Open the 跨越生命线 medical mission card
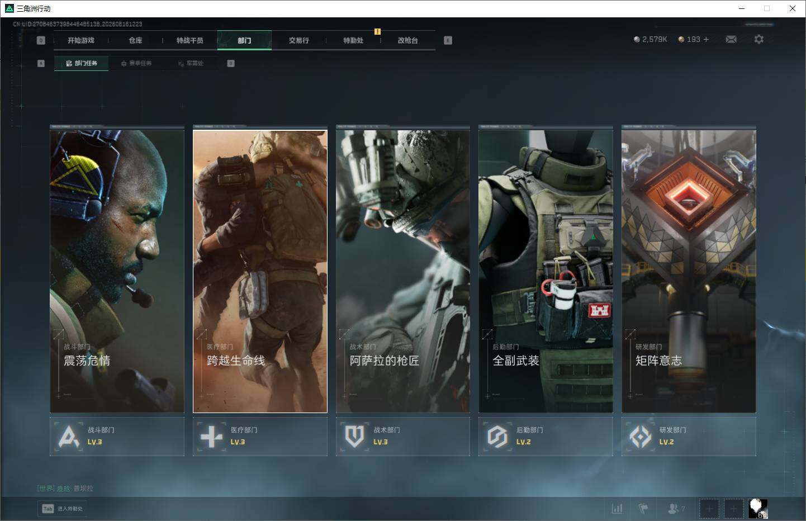 260,271
